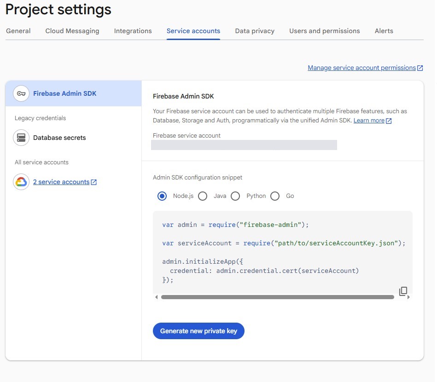The image size is (437, 382).
Task: Click external-link icon after Learn more
Action: 389,121
